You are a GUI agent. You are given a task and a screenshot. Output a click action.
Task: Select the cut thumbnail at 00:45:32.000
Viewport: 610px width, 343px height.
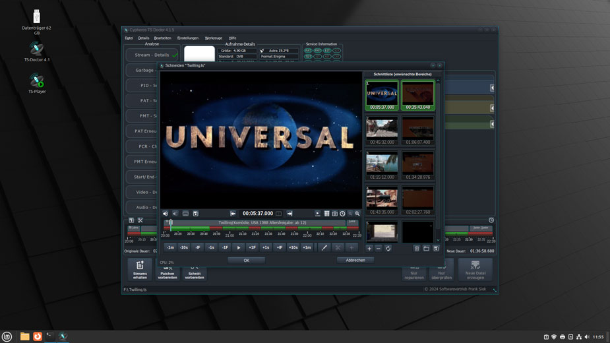[382, 131]
